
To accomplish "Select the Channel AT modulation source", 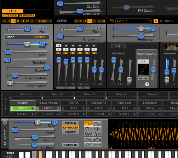I will click(99, 103).
